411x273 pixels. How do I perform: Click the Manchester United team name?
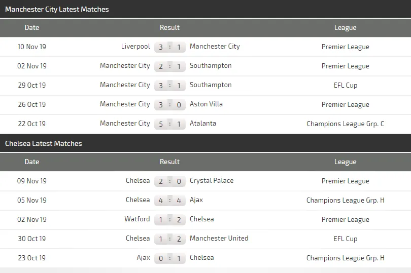coord(219,239)
